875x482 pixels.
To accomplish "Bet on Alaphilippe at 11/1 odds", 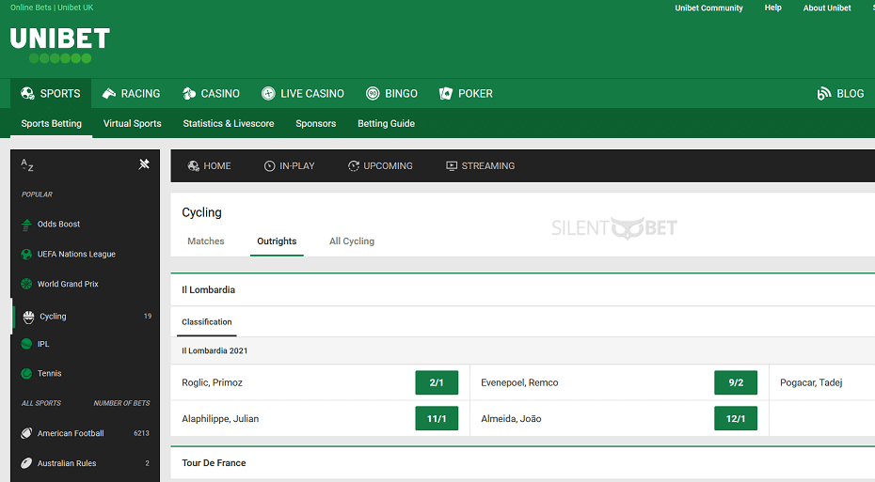I will click(437, 418).
